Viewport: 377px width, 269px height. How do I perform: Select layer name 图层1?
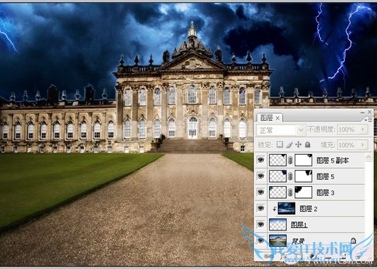click(299, 225)
